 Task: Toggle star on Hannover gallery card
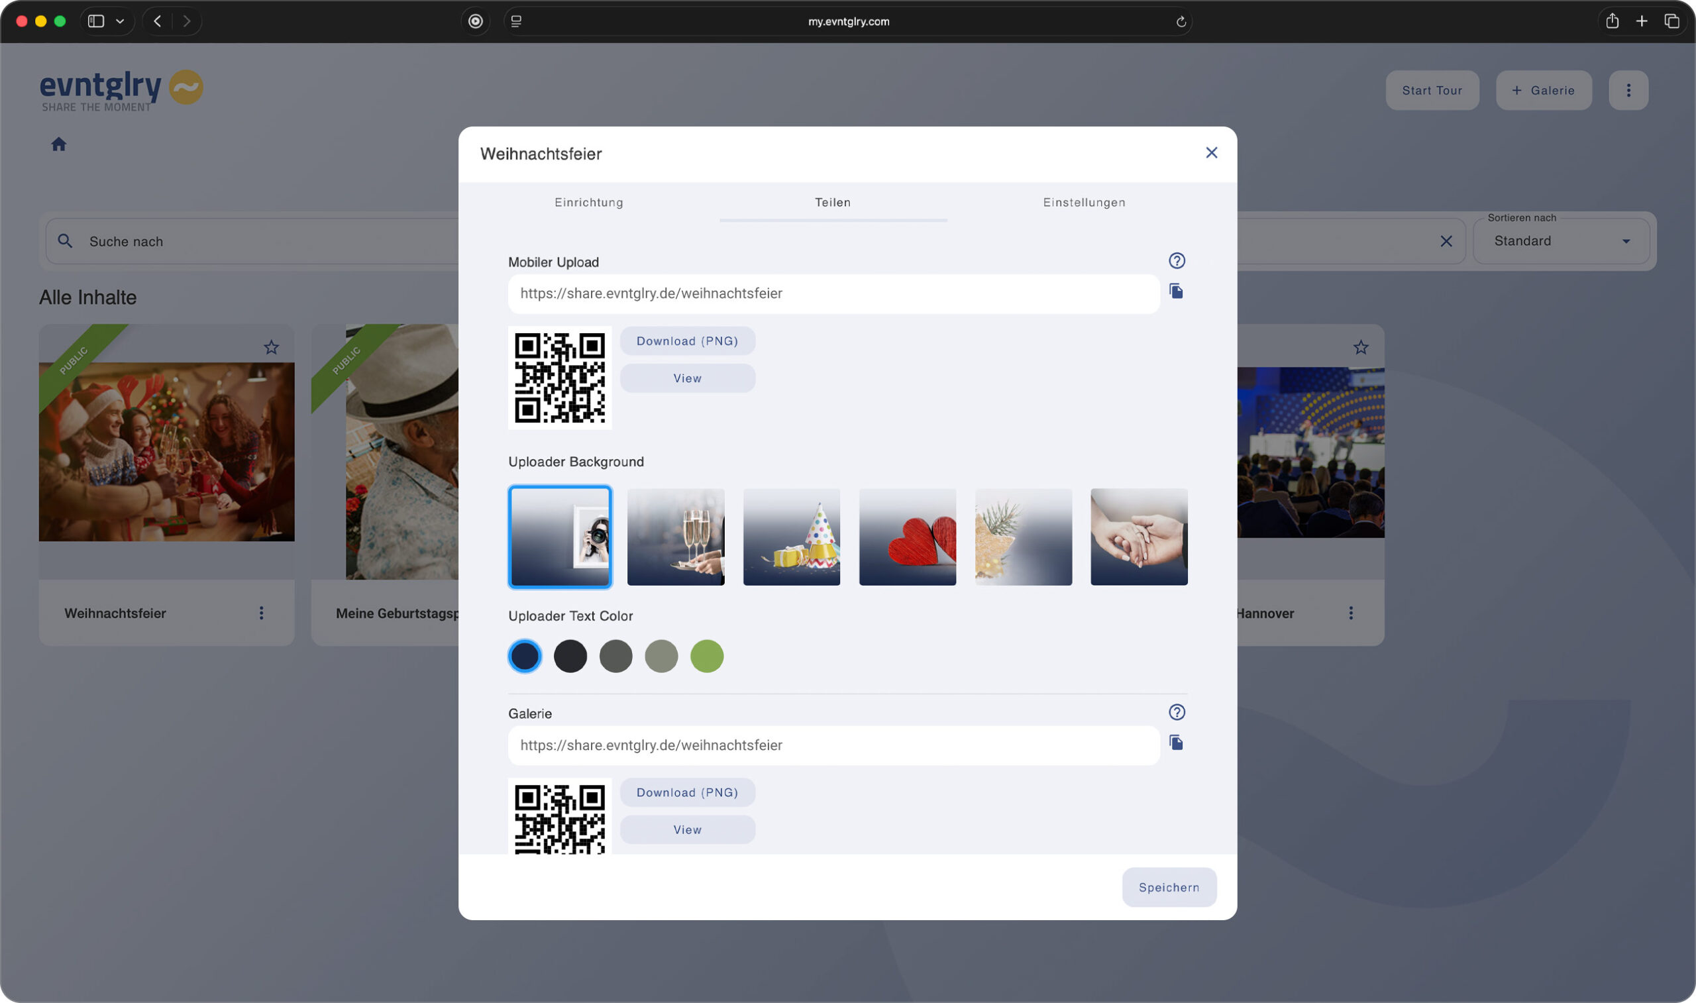(1360, 347)
